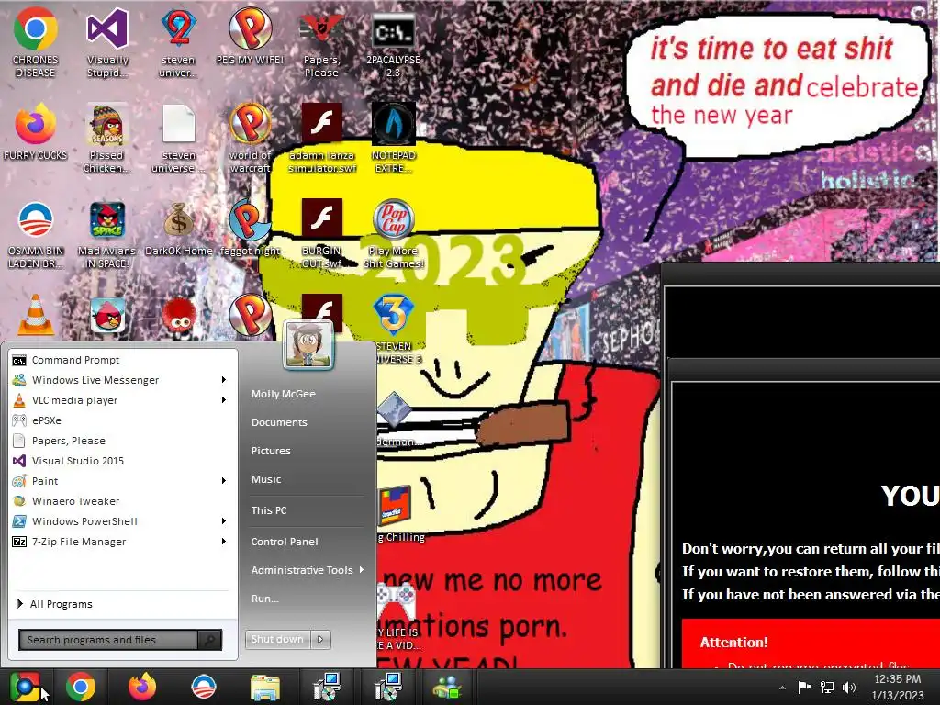Show hidden tray icons arrow
Viewport: 940px width, 705px height.
pyautogui.click(x=782, y=688)
